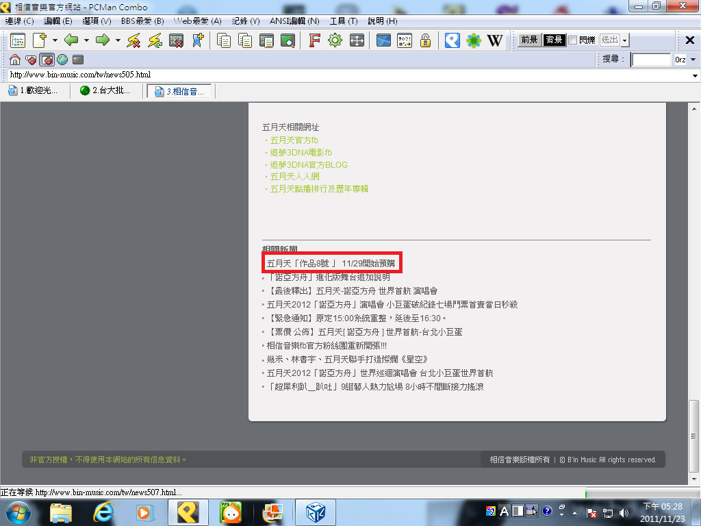This screenshot has width=701, height=526.
Task: Click the 搜尋 search input field
Action: coord(652,60)
